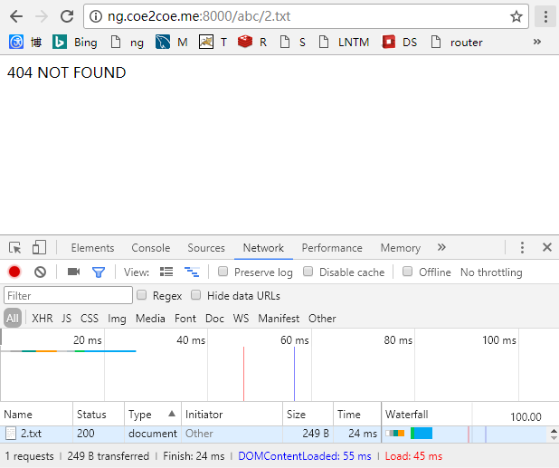Show more bookmarks with the chevron
Image resolution: width=559 pixels, height=468 pixels.
[x=537, y=42]
